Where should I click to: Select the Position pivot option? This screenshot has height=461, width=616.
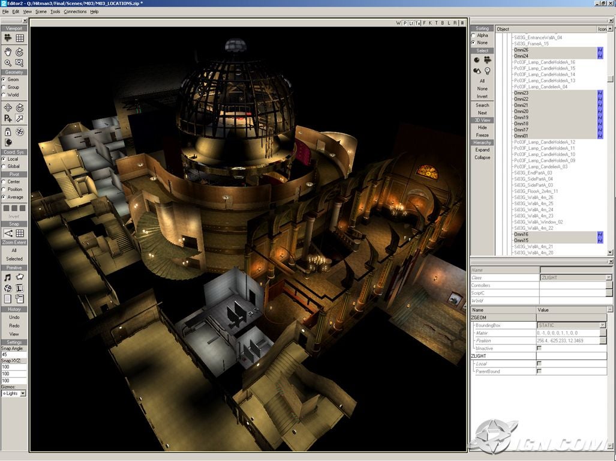tap(4, 189)
